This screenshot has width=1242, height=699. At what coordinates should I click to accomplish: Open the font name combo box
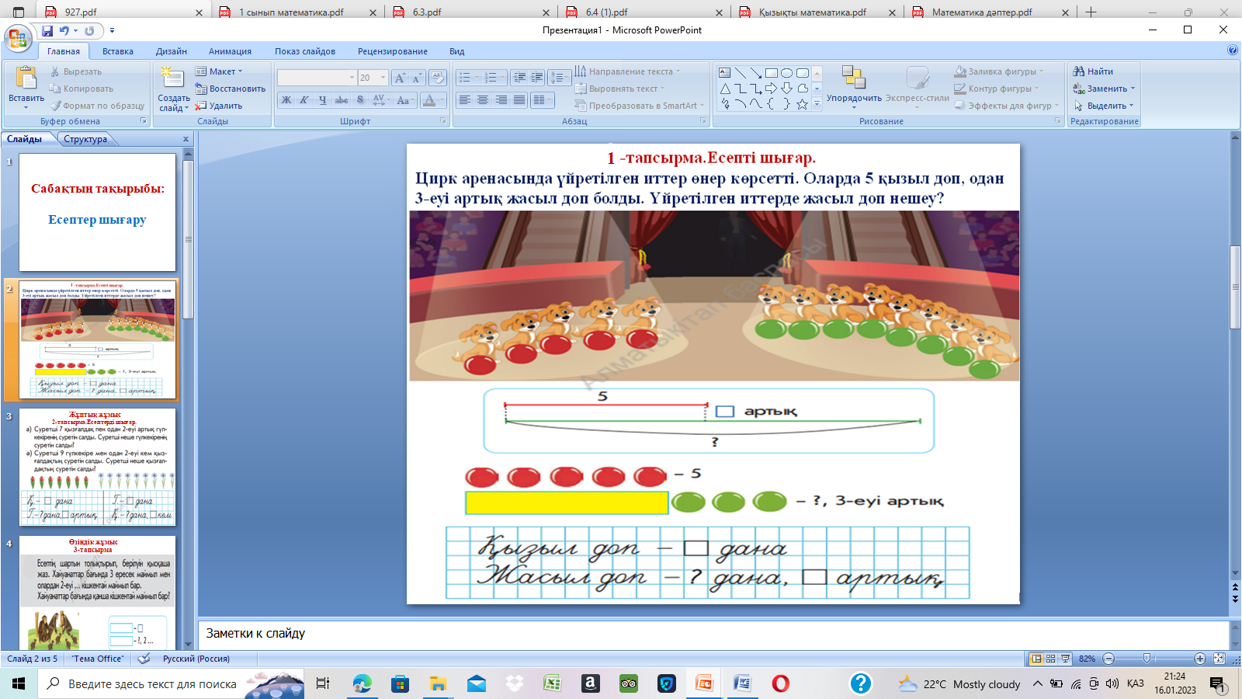click(x=317, y=78)
